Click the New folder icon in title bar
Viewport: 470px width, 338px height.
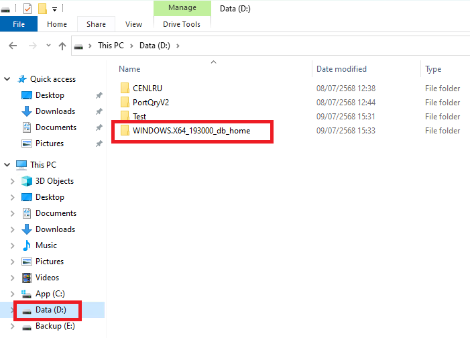click(x=42, y=9)
